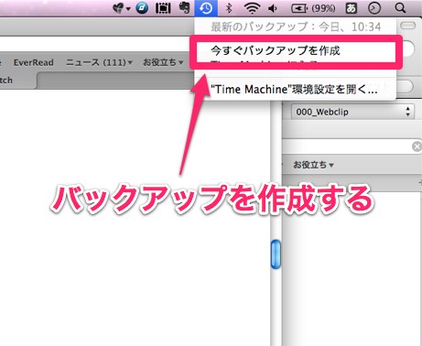Select the browser tab ending in 'tch'

tap(17, 81)
